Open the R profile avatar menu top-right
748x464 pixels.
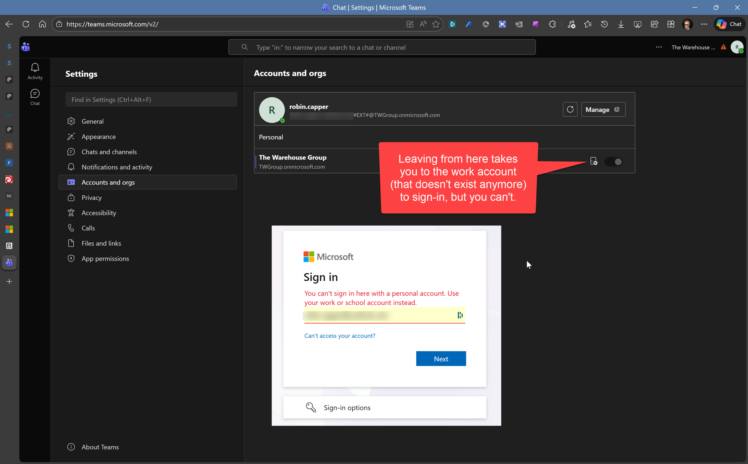(x=737, y=47)
